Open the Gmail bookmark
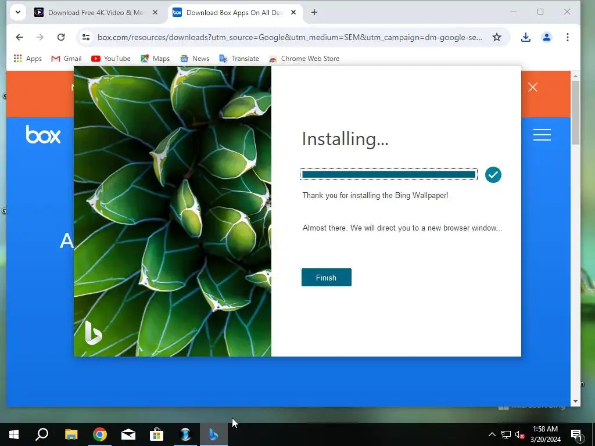The width and height of the screenshot is (595, 446). (67, 59)
